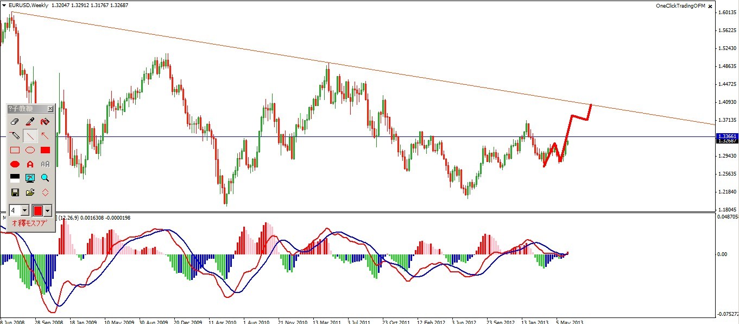Click the OneClickTradingOFM label
This screenshot has height=324, width=739.
point(680,5)
